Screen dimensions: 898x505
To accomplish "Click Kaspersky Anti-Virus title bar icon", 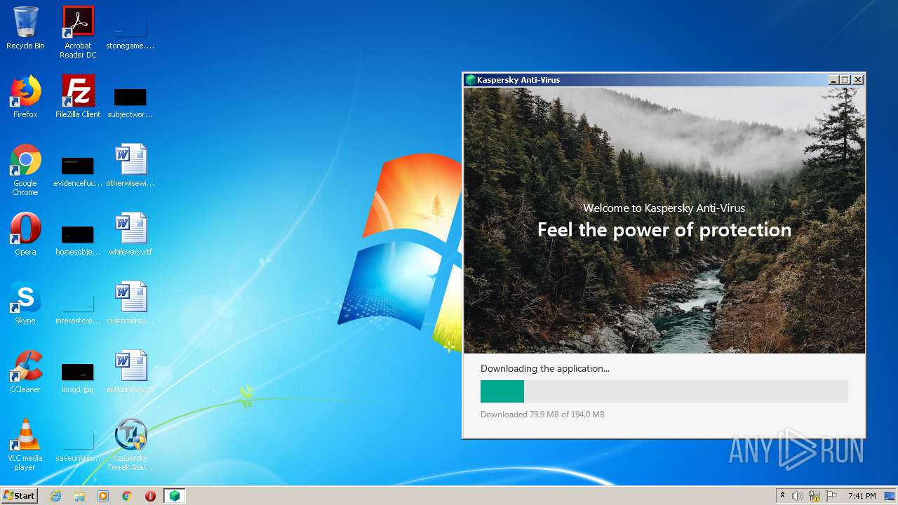I will [x=470, y=80].
